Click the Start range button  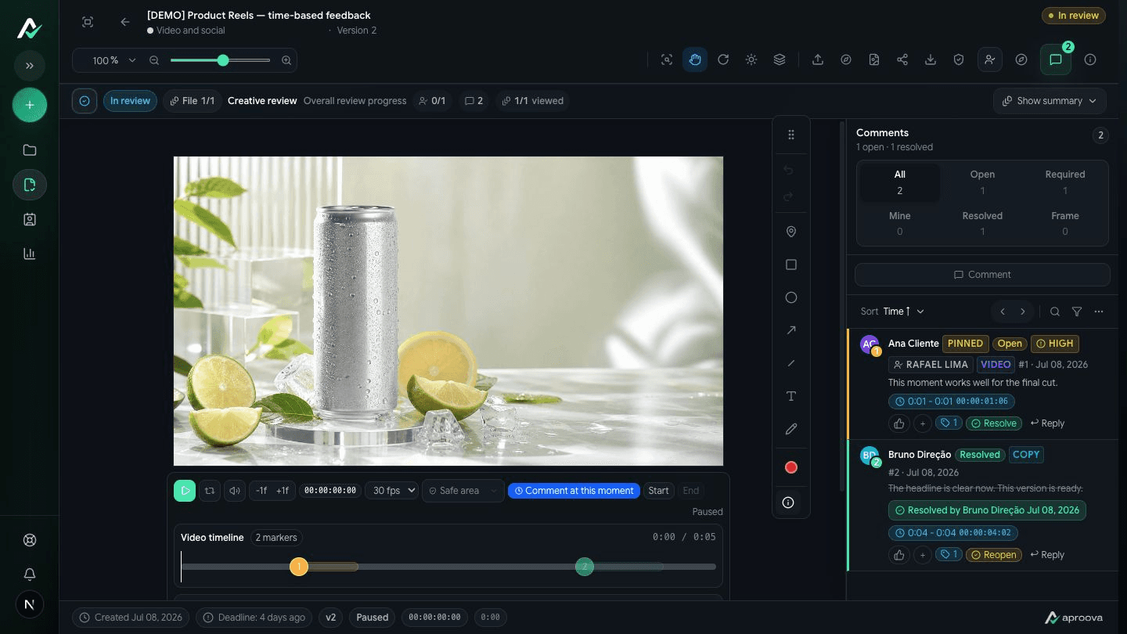[x=658, y=491]
